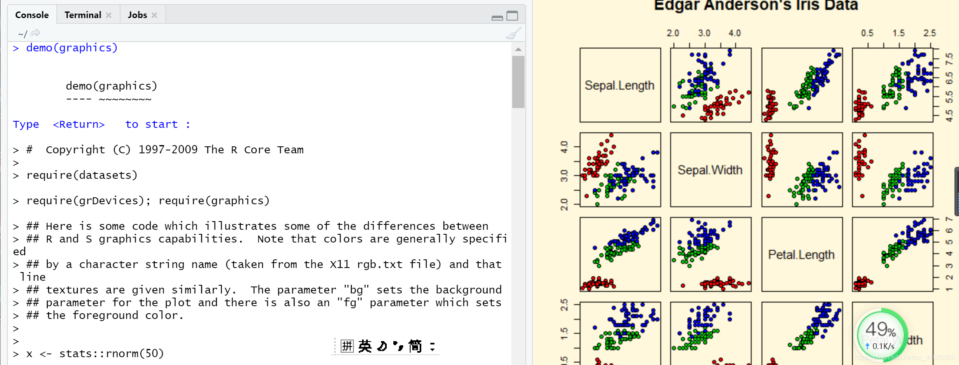Click the 49% network speed widget
959x365 pixels.
[x=880, y=335]
